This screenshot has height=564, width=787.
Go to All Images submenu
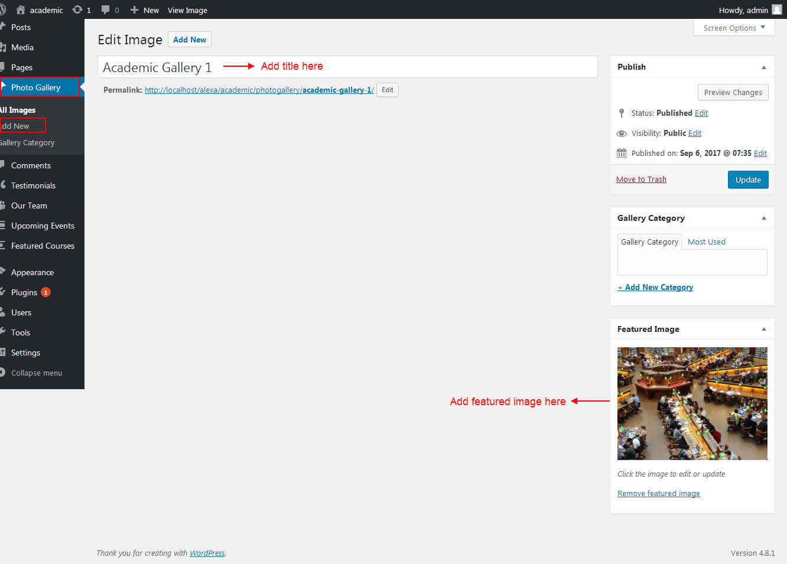click(18, 110)
